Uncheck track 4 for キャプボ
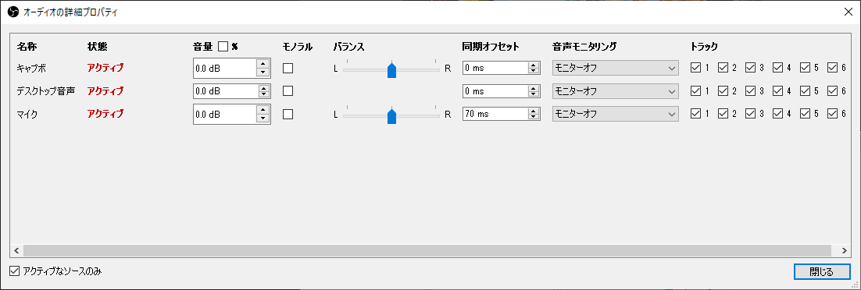 [778, 68]
